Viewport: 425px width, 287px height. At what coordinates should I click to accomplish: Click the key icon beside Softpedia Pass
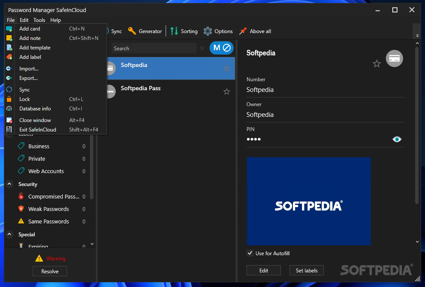point(111,92)
